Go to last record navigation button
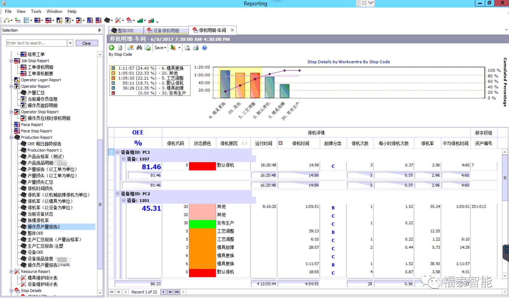Viewport: 509px width, 304px height. tap(177, 292)
